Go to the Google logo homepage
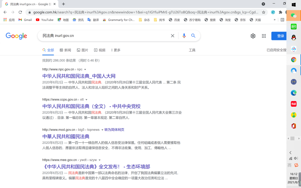 coord(16,36)
